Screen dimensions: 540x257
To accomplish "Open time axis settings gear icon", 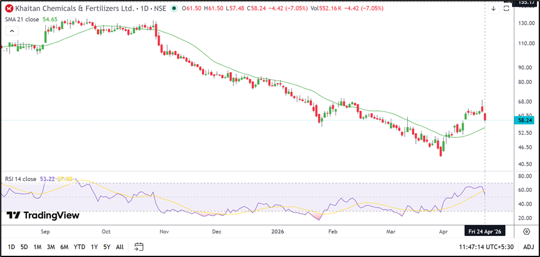I will point(526,231).
